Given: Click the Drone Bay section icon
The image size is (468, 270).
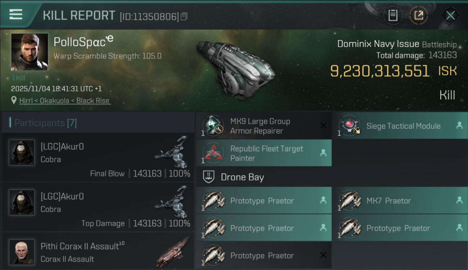Looking at the screenshot, I should tap(209, 177).
